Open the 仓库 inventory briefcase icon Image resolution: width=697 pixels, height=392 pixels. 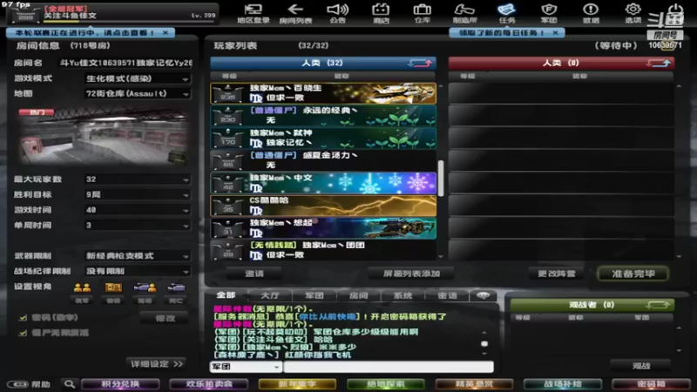pyautogui.click(x=422, y=13)
